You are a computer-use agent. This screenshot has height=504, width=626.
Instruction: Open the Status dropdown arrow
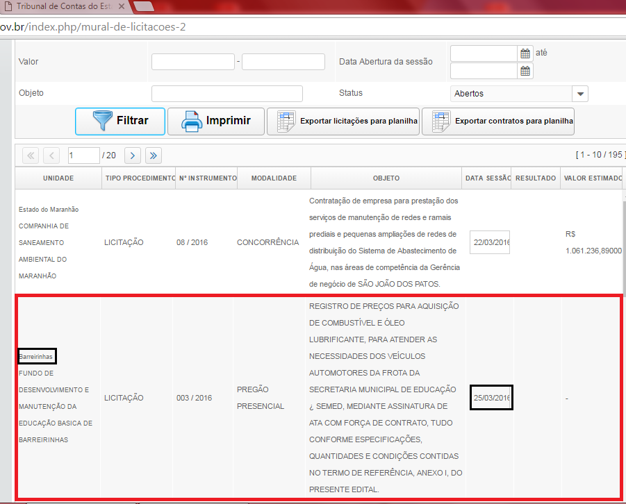pos(579,94)
